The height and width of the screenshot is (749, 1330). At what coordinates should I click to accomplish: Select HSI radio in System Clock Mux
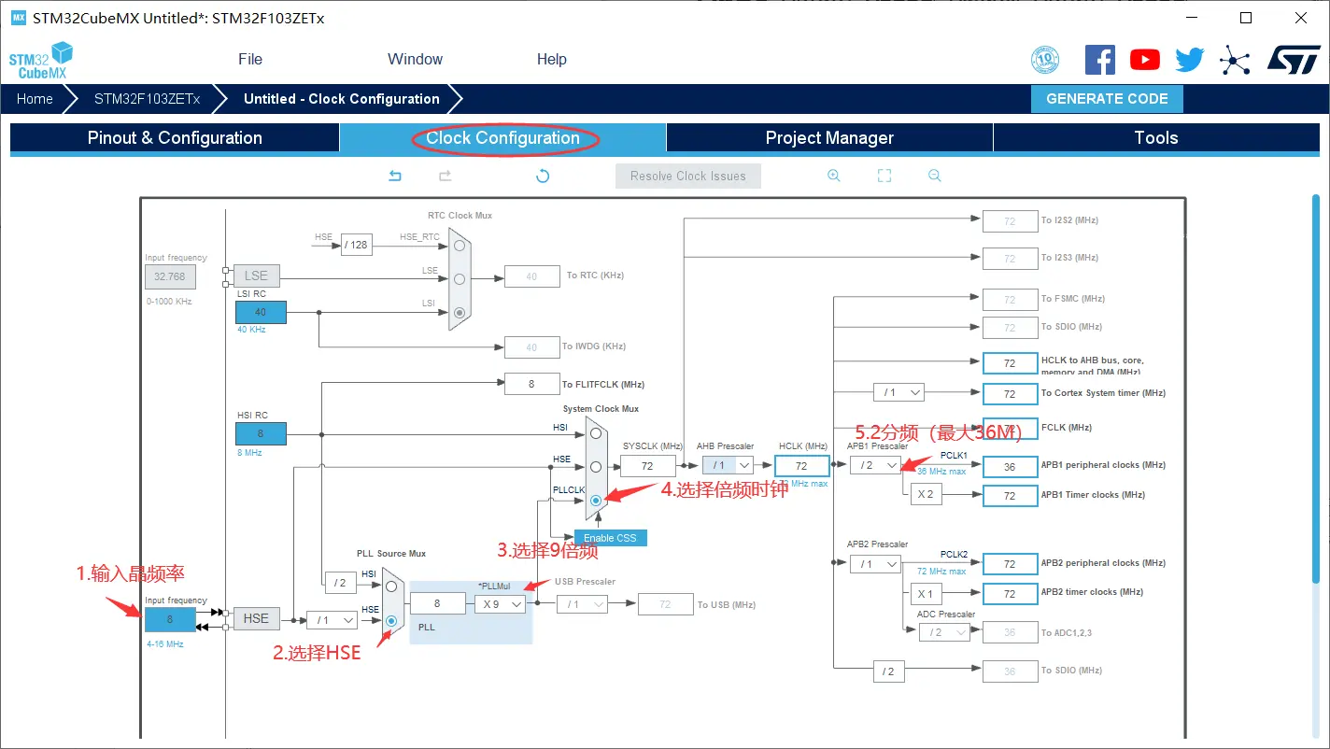pos(596,433)
